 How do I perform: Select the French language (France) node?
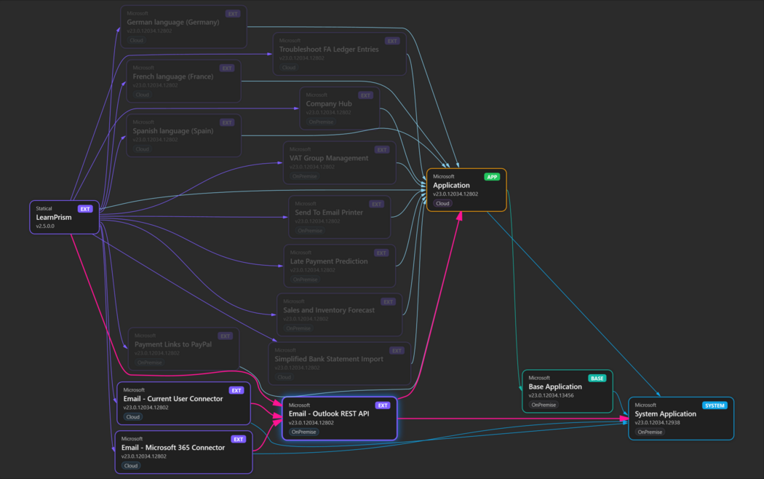tap(183, 81)
